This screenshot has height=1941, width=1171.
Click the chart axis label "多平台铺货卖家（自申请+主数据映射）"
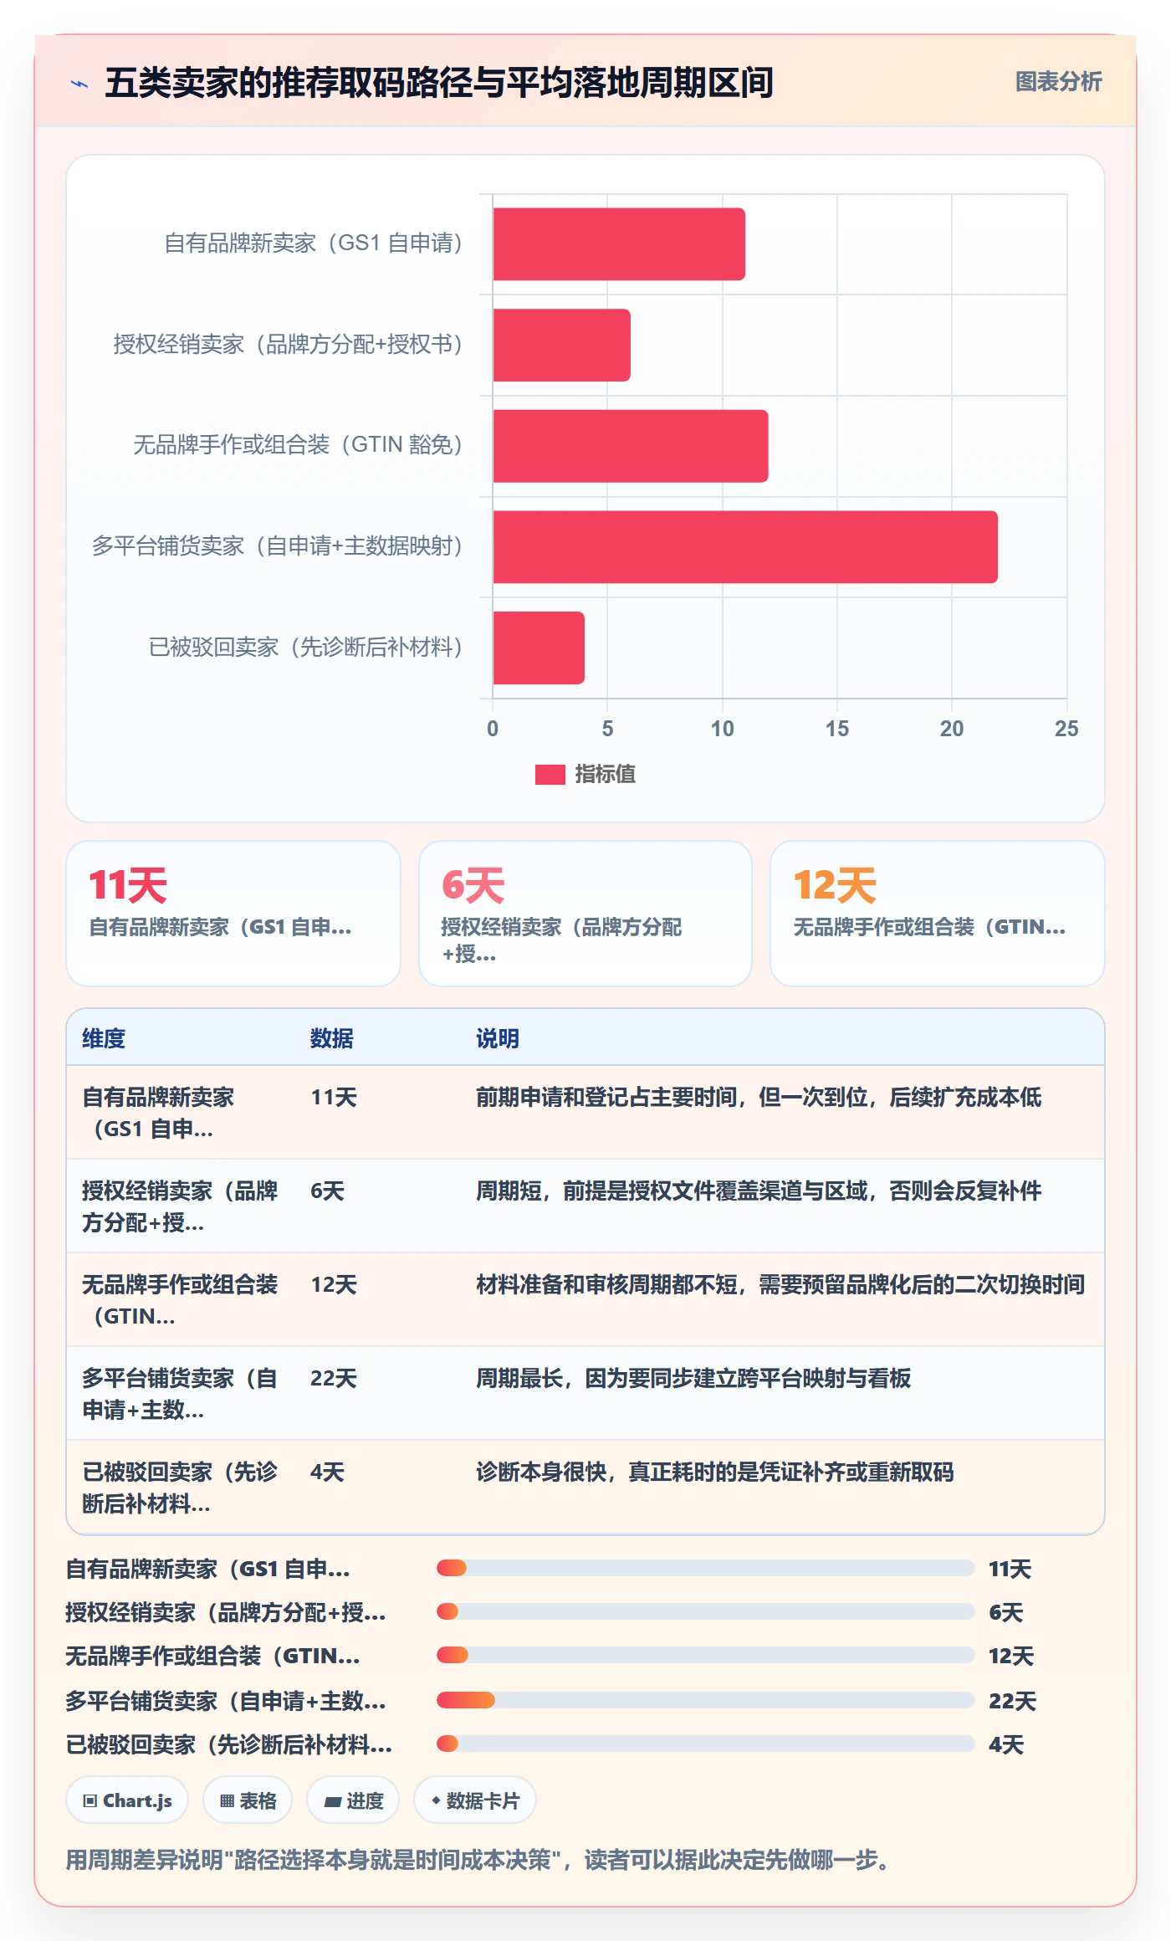278,546
